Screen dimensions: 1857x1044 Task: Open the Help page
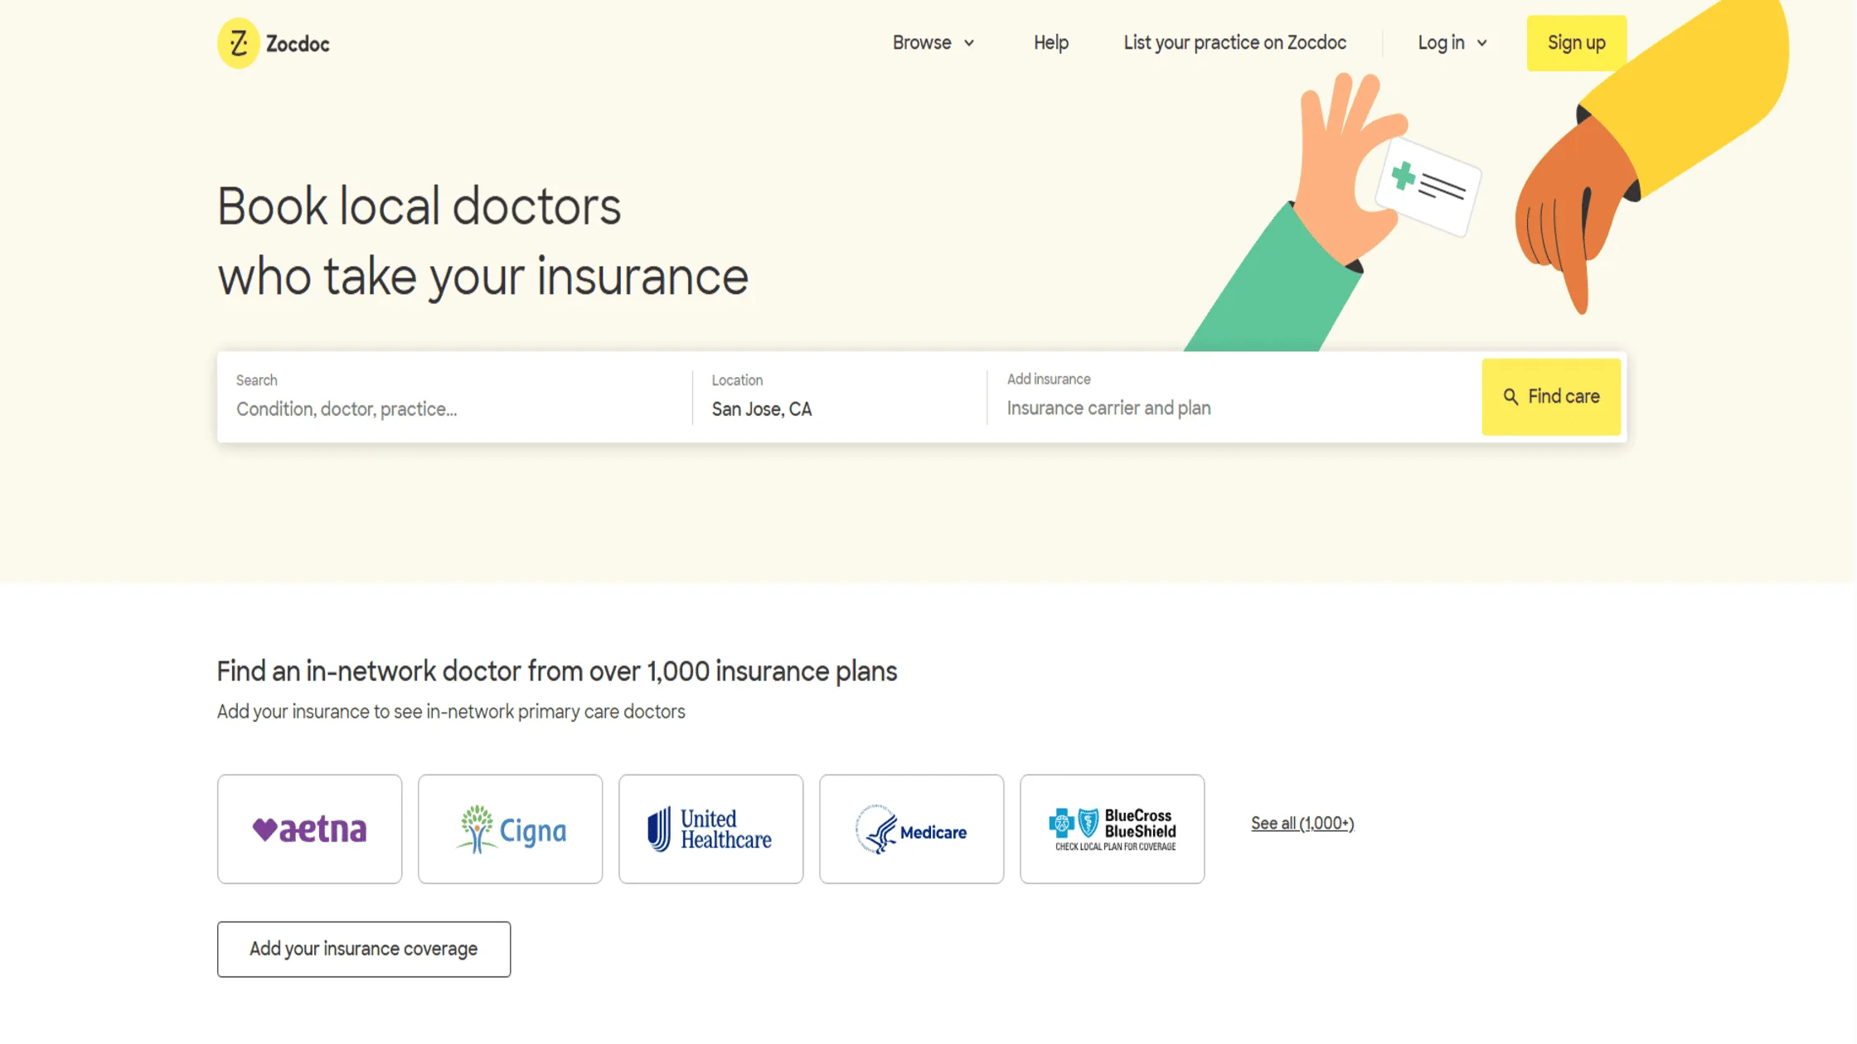(1050, 43)
